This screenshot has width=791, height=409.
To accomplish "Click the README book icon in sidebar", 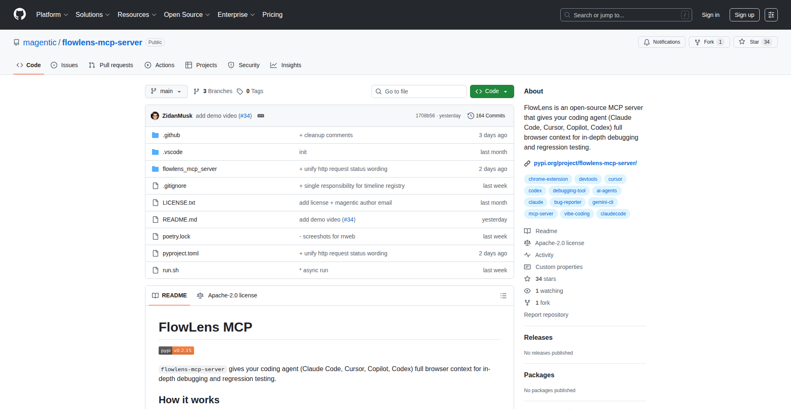I will tap(527, 231).
